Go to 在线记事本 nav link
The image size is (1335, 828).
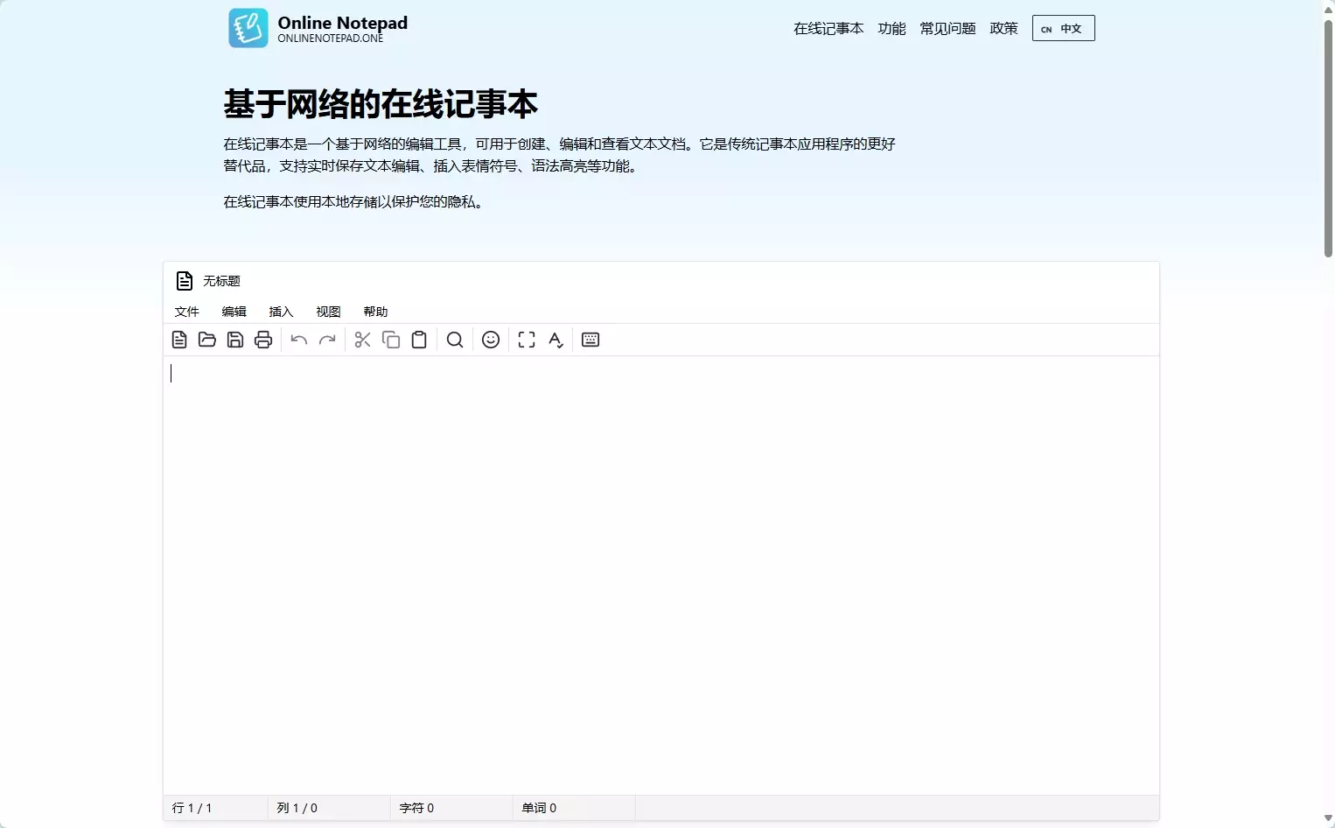click(828, 29)
